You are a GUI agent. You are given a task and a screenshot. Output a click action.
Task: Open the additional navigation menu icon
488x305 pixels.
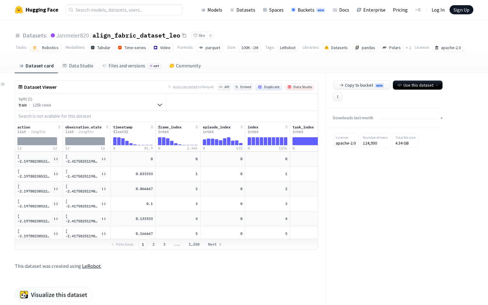point(418,10)
